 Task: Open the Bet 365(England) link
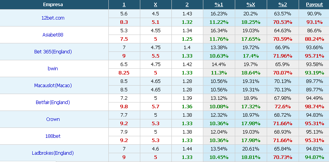tap(53, 52)
